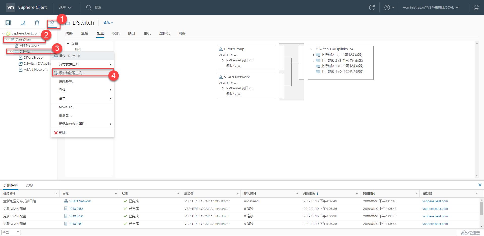Collapse DangXiao datacenter node
Image resolution: width=484 pixels, height=236 pixels.
click(7, 40)
